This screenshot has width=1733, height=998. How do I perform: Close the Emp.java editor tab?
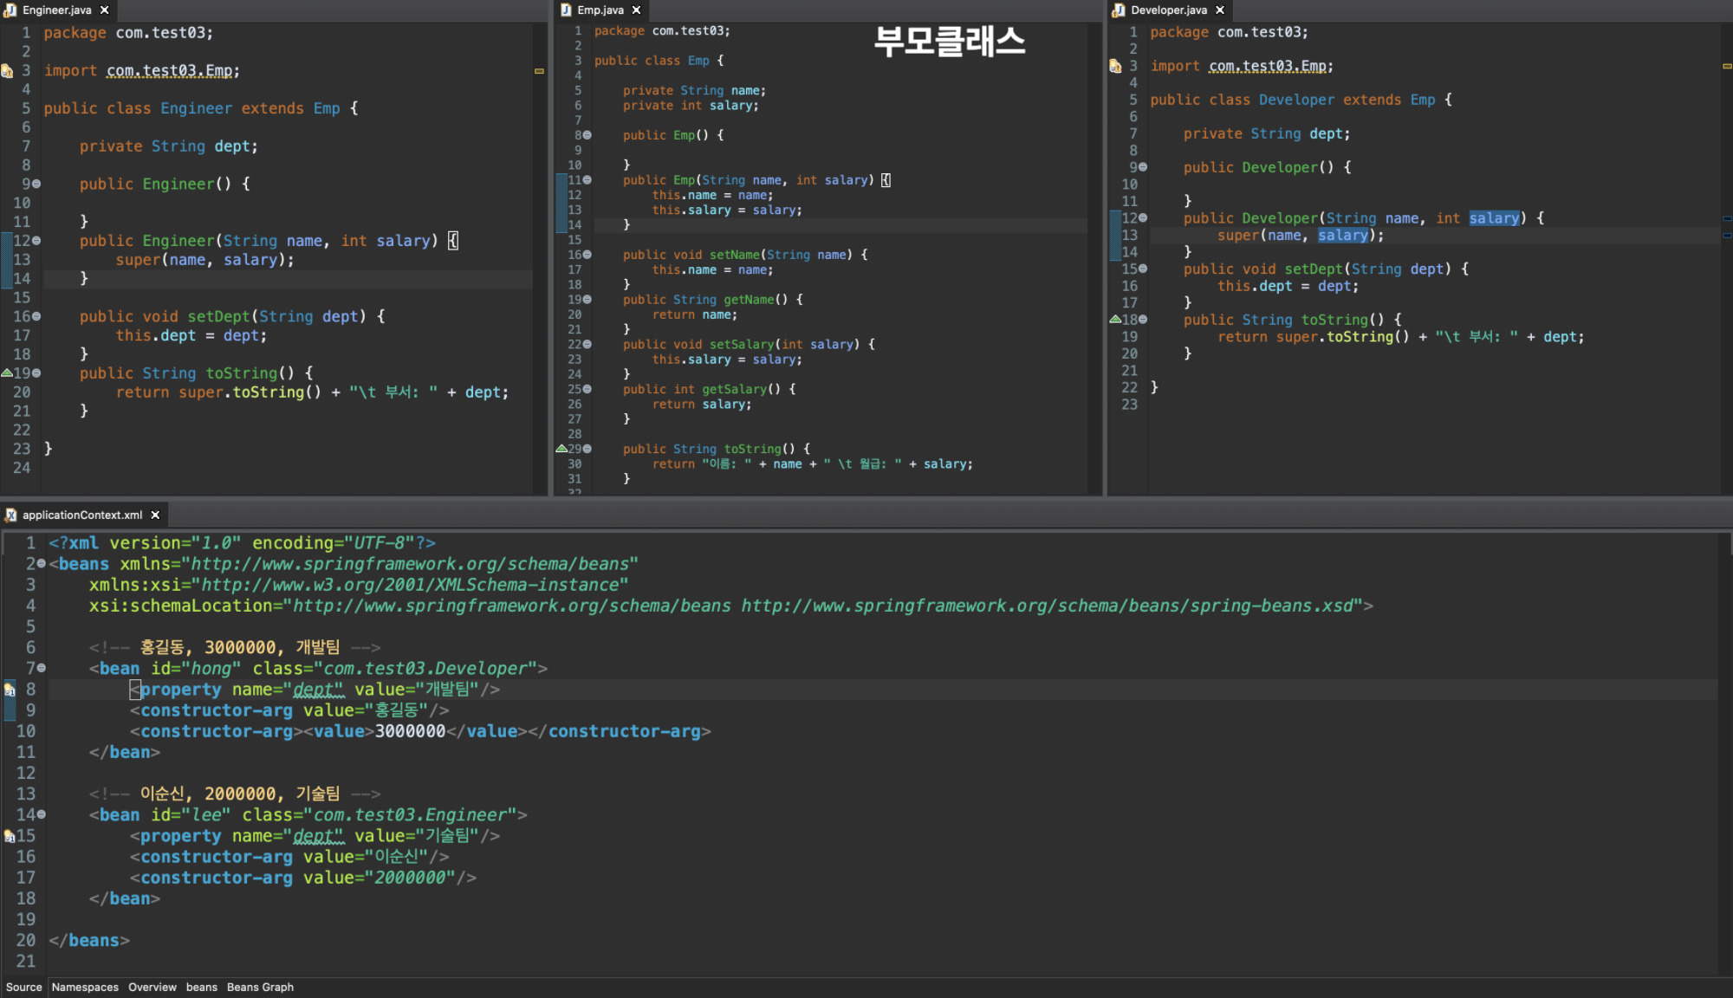pyautogui.click(x=637, y=10)
